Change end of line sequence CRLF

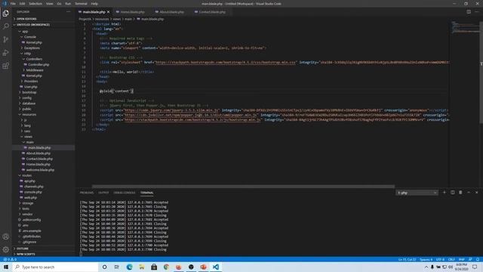pyautogui.click(x=451, y=259)
